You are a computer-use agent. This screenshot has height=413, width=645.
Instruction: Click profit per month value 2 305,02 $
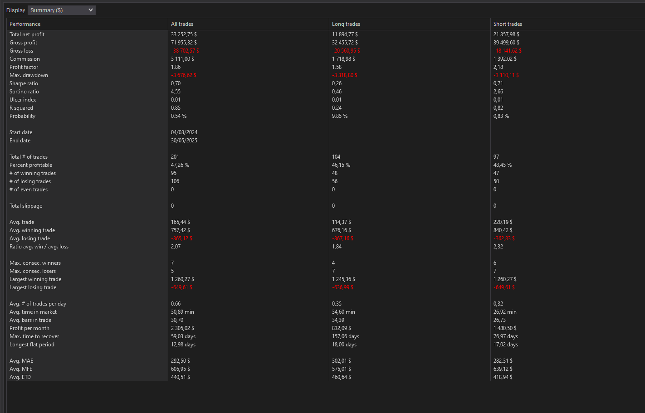182,328
